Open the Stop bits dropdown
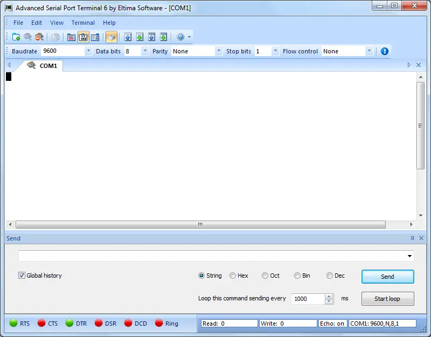 coord(275,51)
